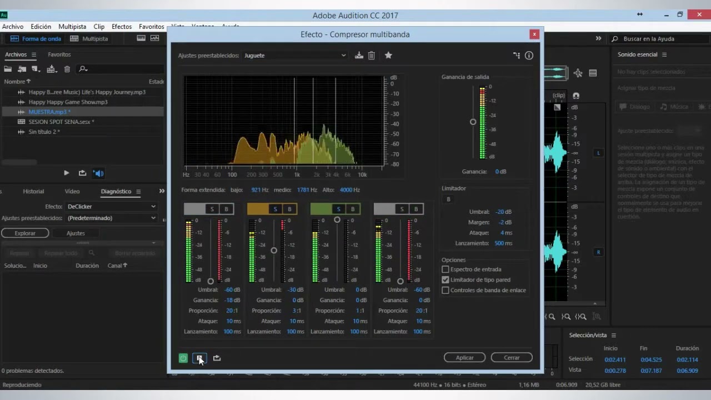Expand workspace overflow chevrons near help search

[598, 38]
